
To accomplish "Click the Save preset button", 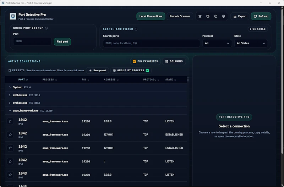I will point(97,70).
